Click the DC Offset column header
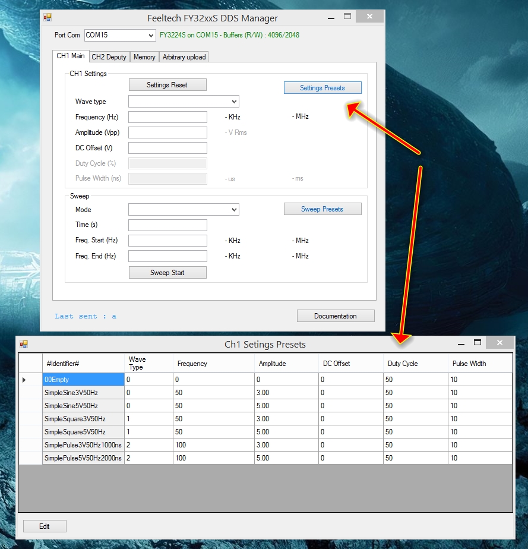 coord(351,364)
